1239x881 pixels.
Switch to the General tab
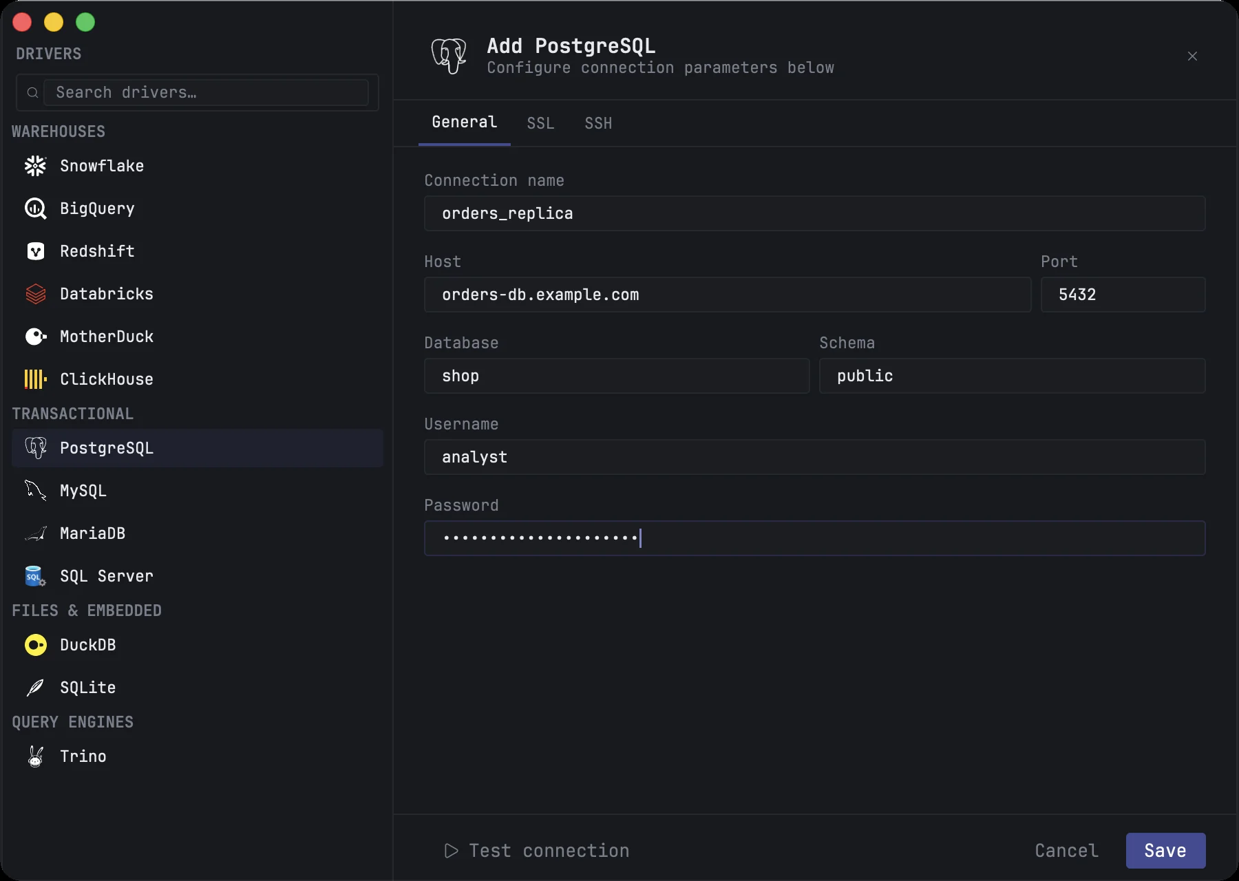[x=465, y=123]
